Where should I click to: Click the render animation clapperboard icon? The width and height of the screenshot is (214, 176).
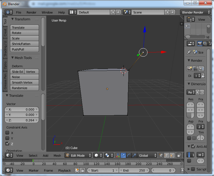[x=196, y=69]
